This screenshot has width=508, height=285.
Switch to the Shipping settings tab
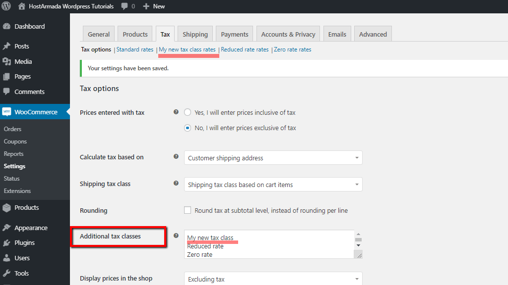(195, 34)
